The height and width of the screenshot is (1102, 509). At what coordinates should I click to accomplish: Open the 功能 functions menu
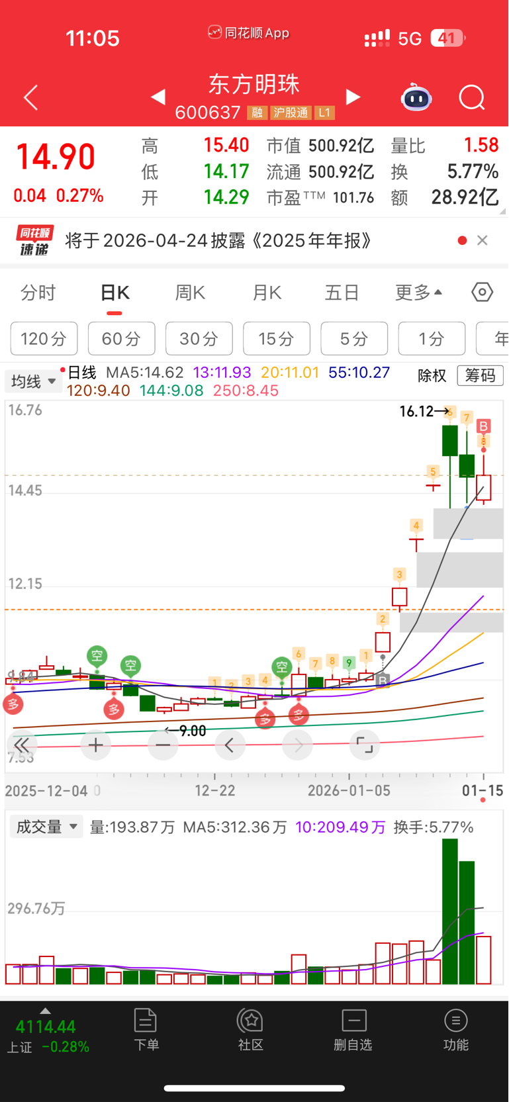pos(456,1030)
